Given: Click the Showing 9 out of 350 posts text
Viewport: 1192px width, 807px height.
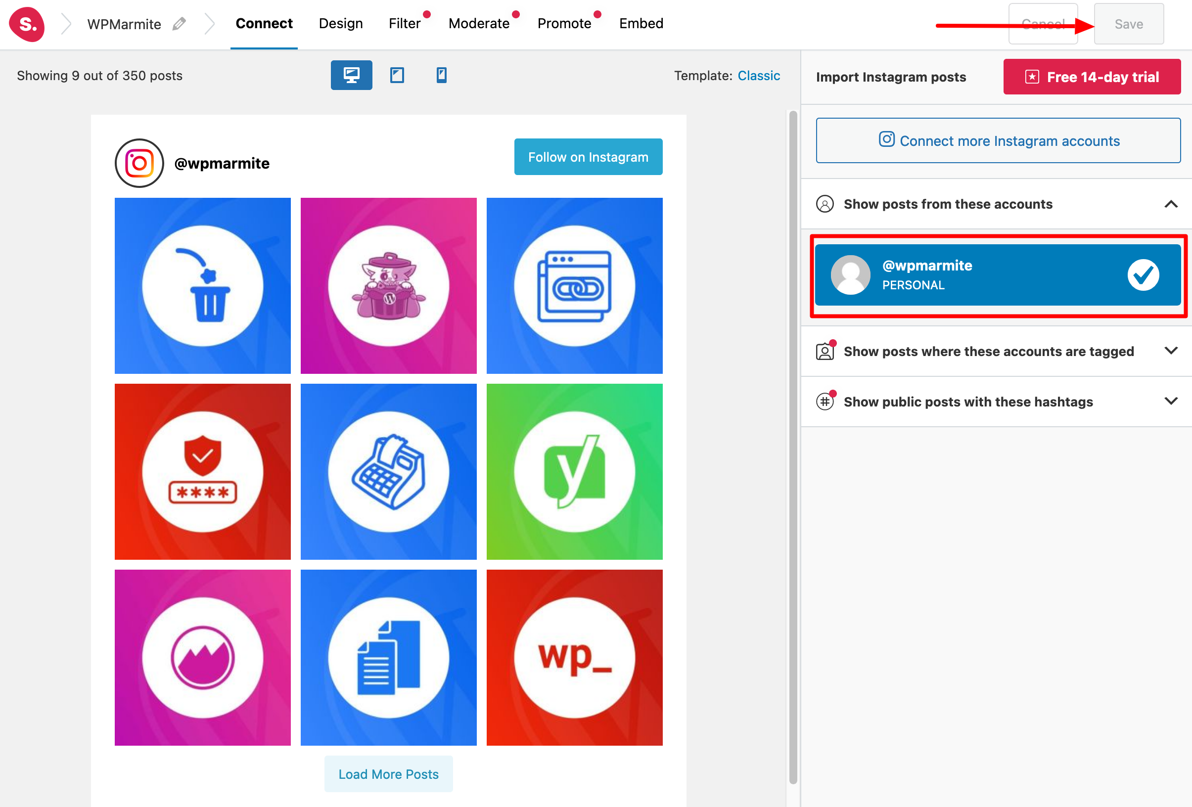Looking at the screenshot, I should [x=99, y=75].
